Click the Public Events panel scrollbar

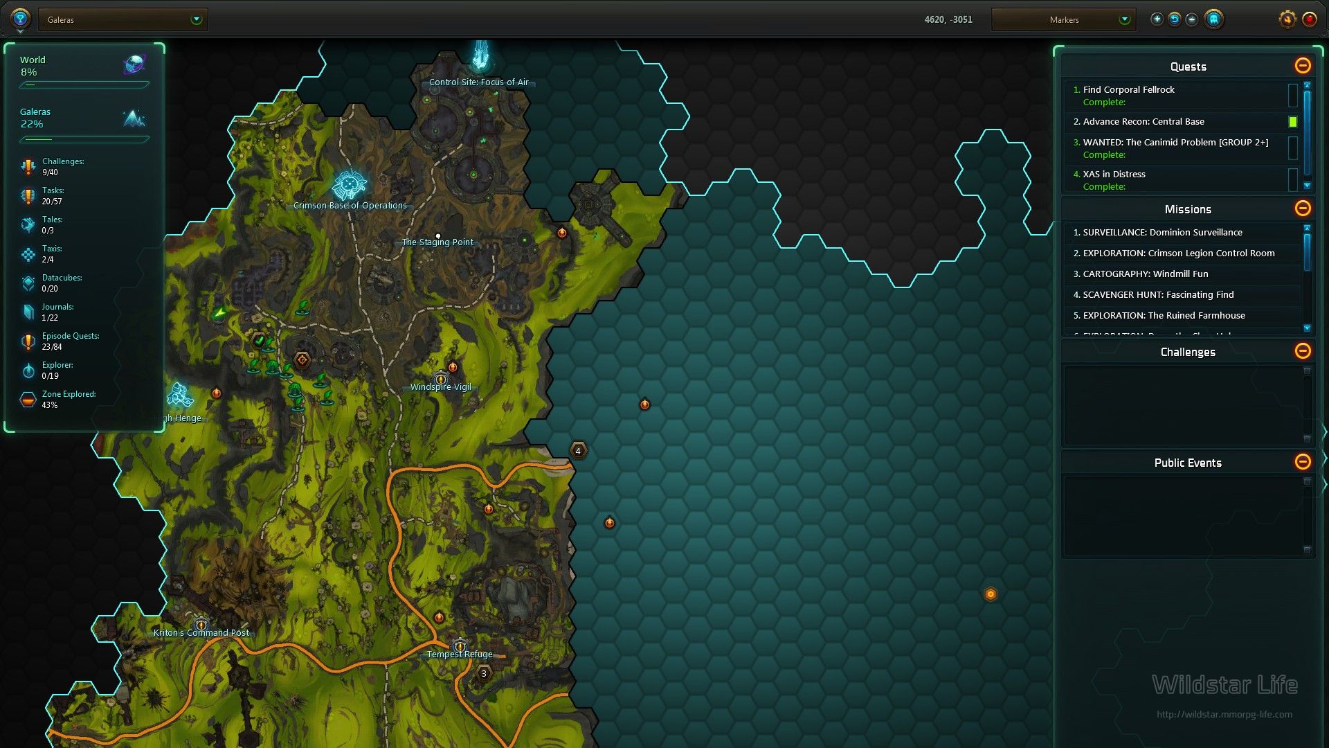tap(1307, 515)
